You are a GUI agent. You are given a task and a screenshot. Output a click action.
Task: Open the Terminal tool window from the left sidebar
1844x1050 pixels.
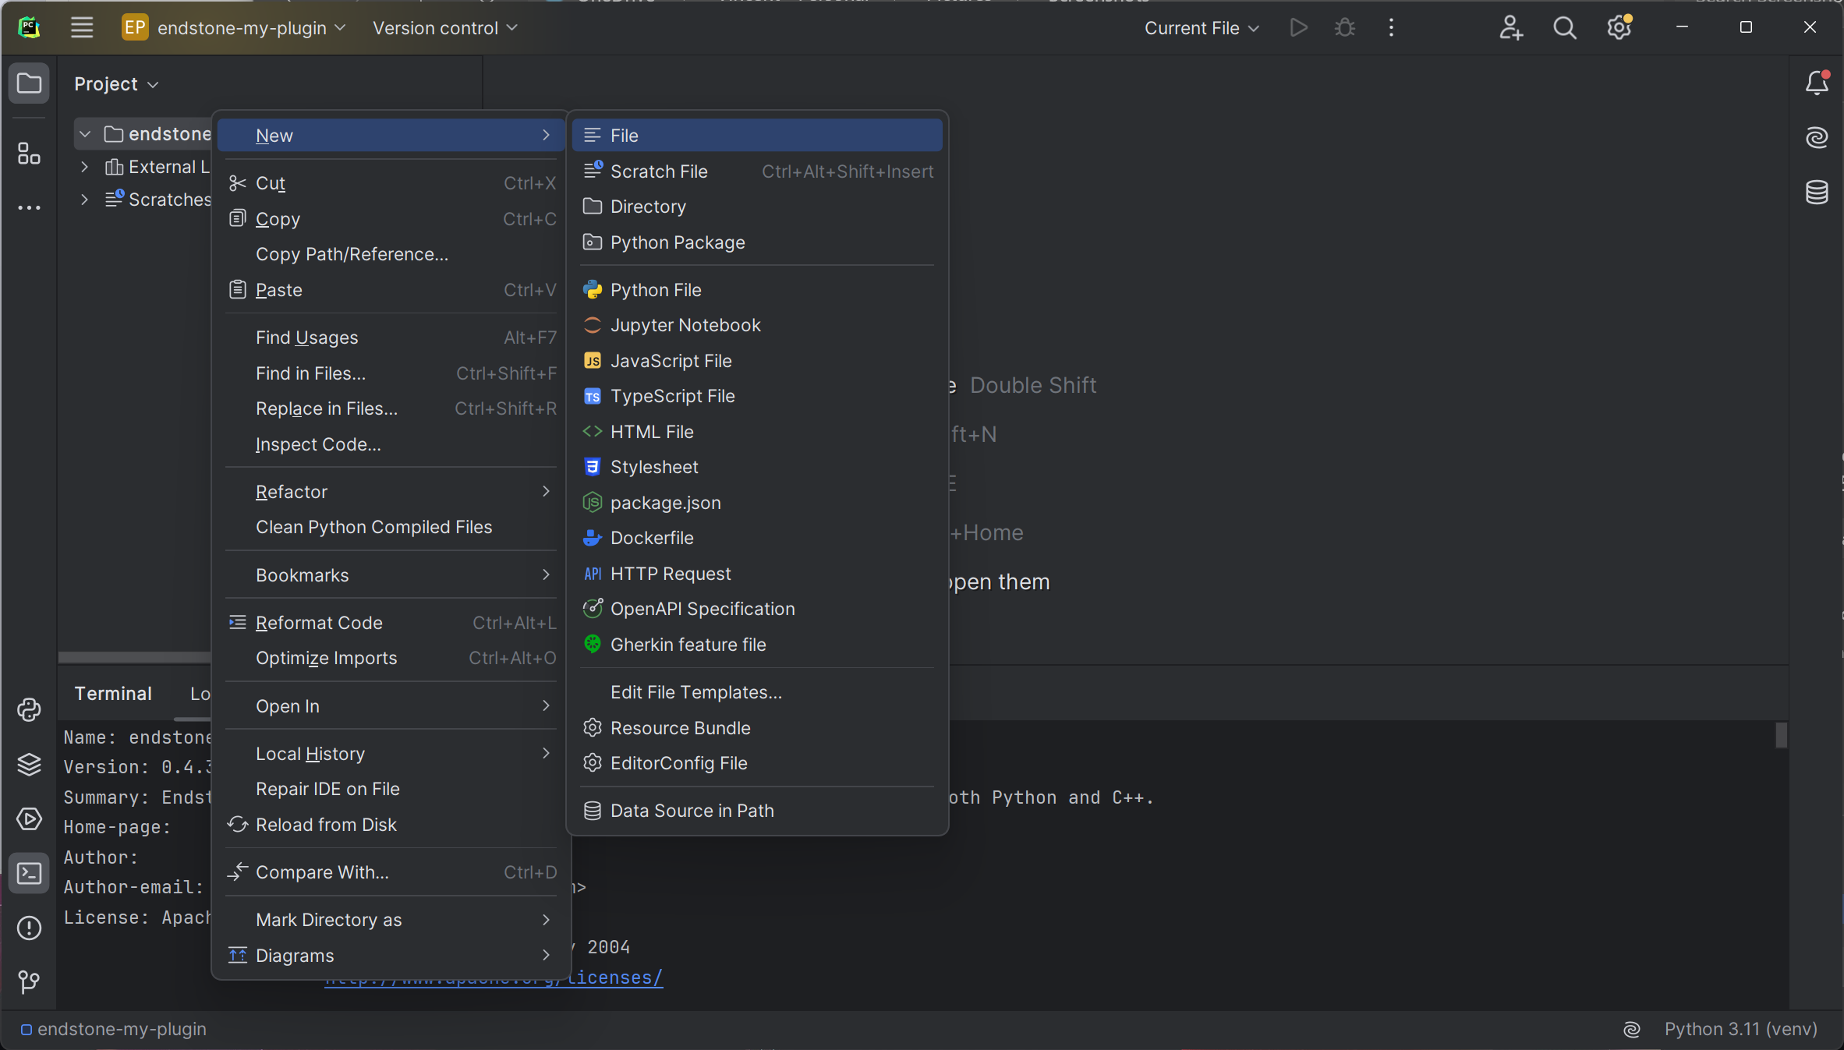tap(29, 873)
